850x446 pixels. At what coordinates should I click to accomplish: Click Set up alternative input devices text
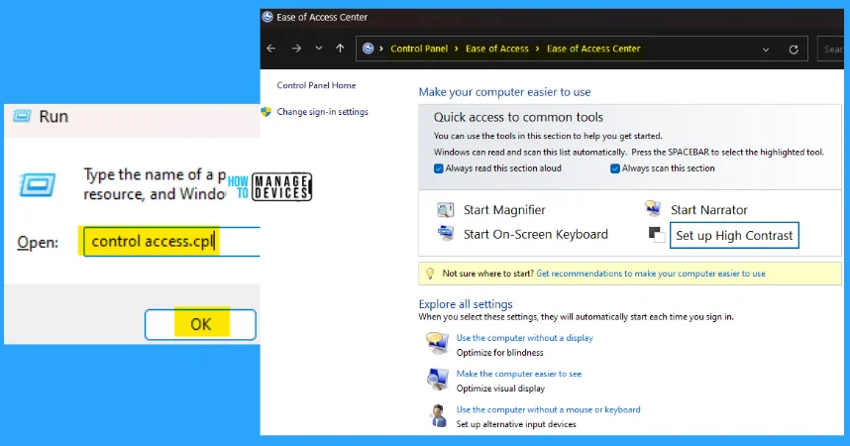(516, 424)
